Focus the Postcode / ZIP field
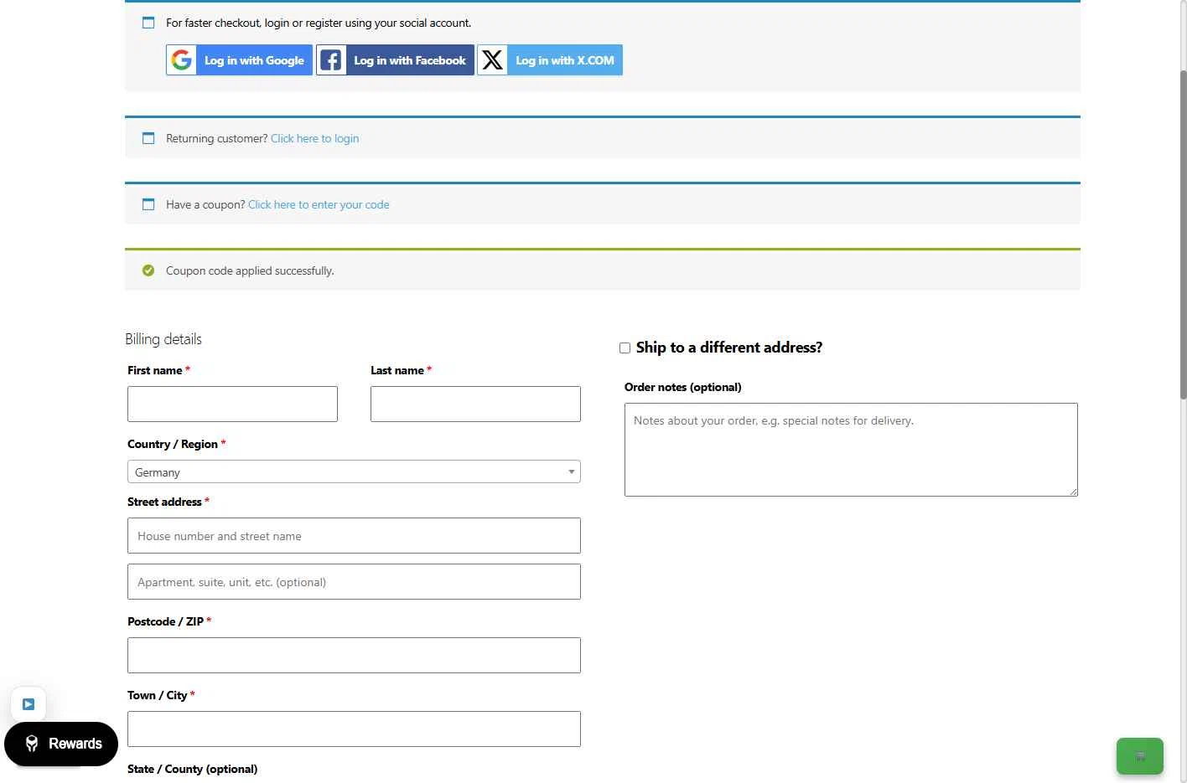 click(x=354, y=656)
